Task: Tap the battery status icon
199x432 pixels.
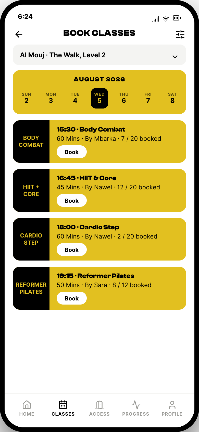Action: click(177, 18)
